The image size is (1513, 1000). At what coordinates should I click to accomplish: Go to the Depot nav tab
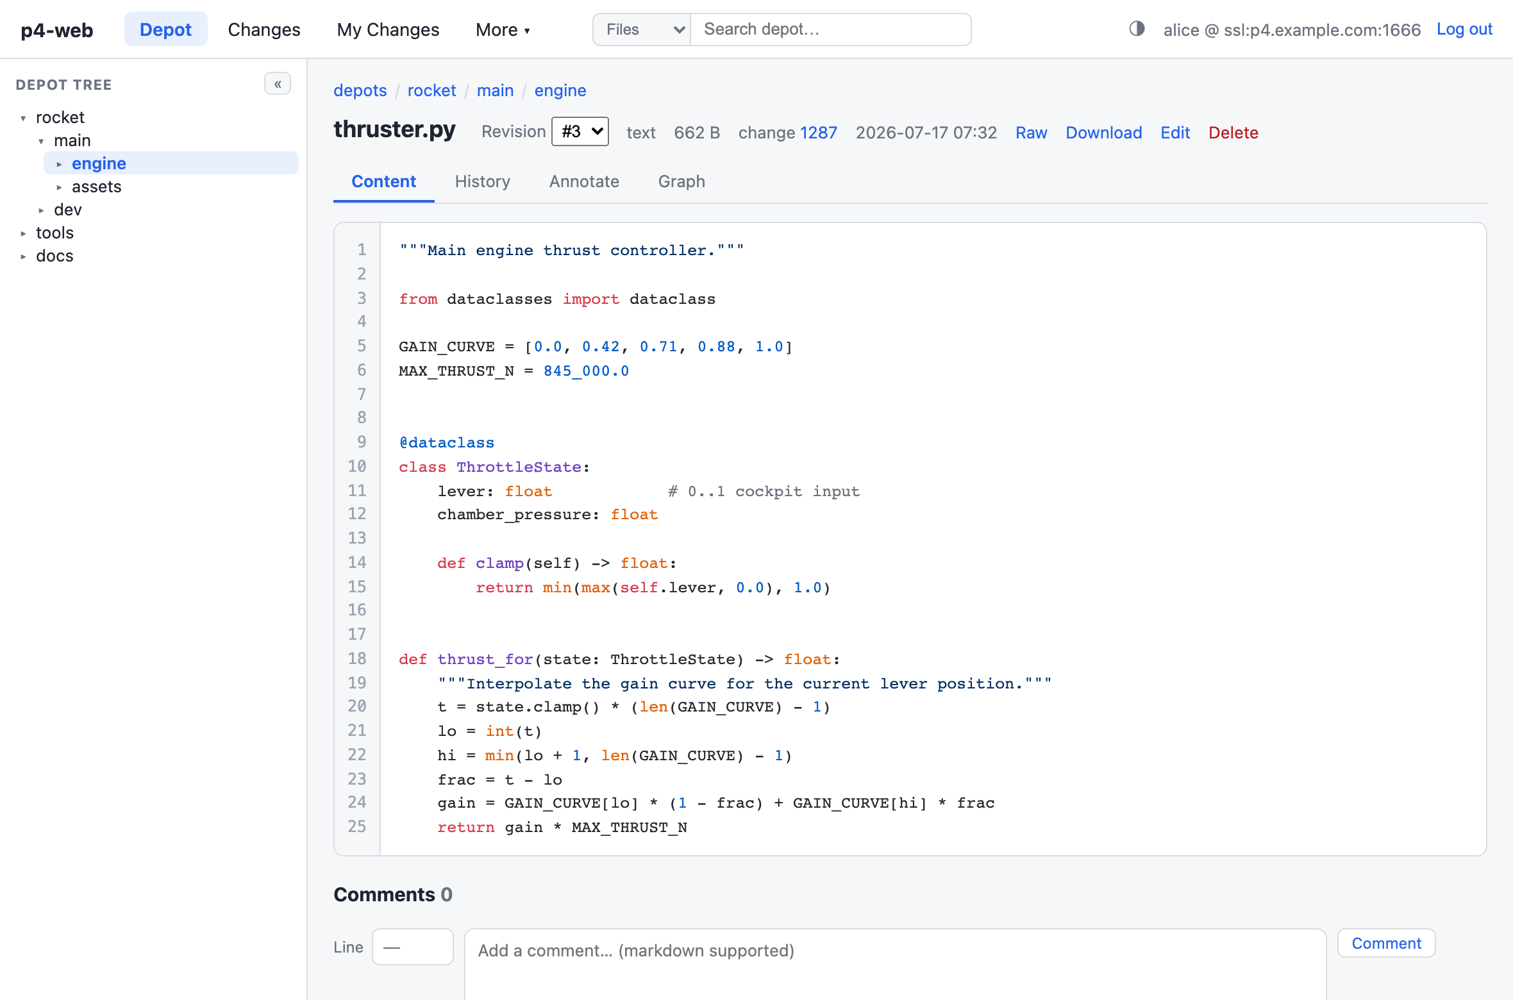point(165,29)
